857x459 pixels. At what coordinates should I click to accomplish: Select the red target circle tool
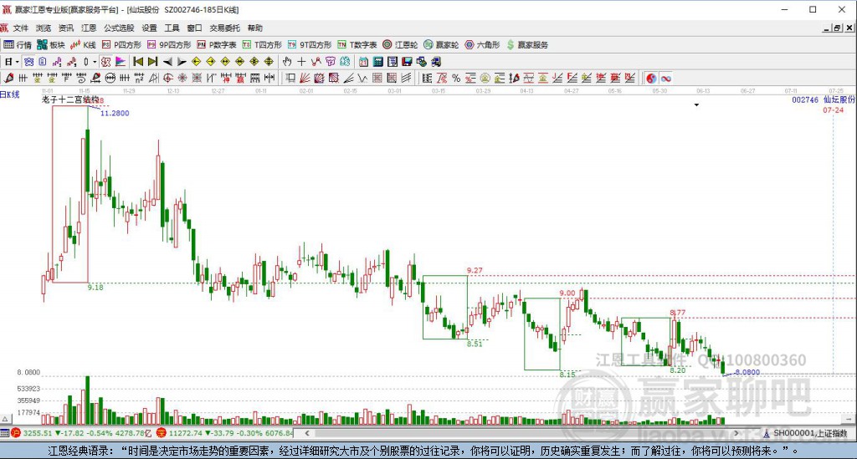[x=168, y=78]
